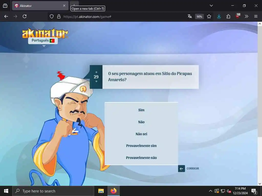The height and width of the screenshot is (196, 262).
Task: Open Firefox View icon in tab bar
Action: [5, 6]
